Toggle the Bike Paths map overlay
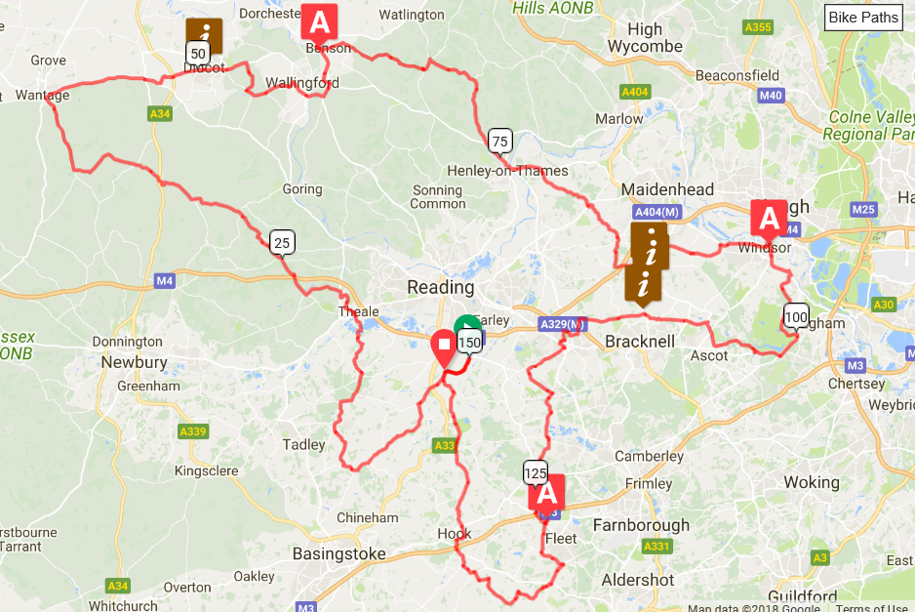 point(863,18)
